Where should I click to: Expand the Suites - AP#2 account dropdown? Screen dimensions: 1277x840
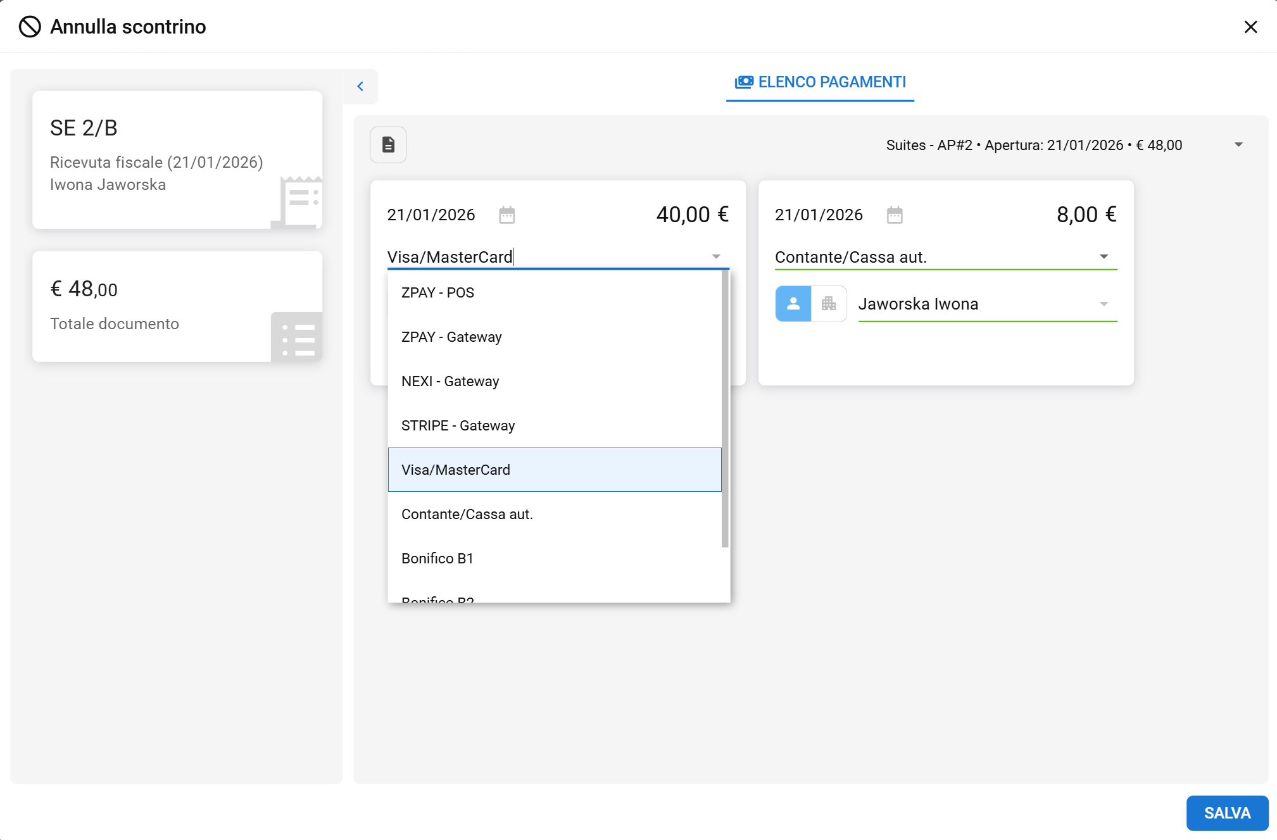1238,145
